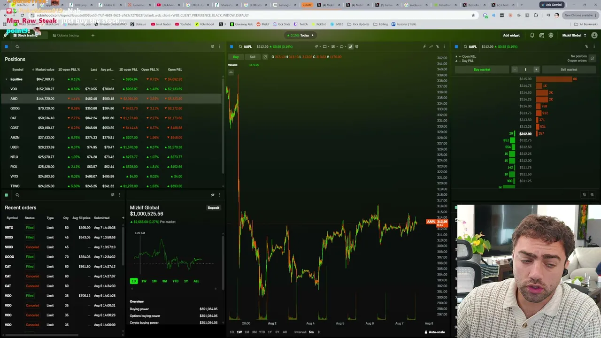Click the Sell market button in order ladder
Image resolution: width=601 pixels, height=338 pixels.
click(x=569, y=69)
